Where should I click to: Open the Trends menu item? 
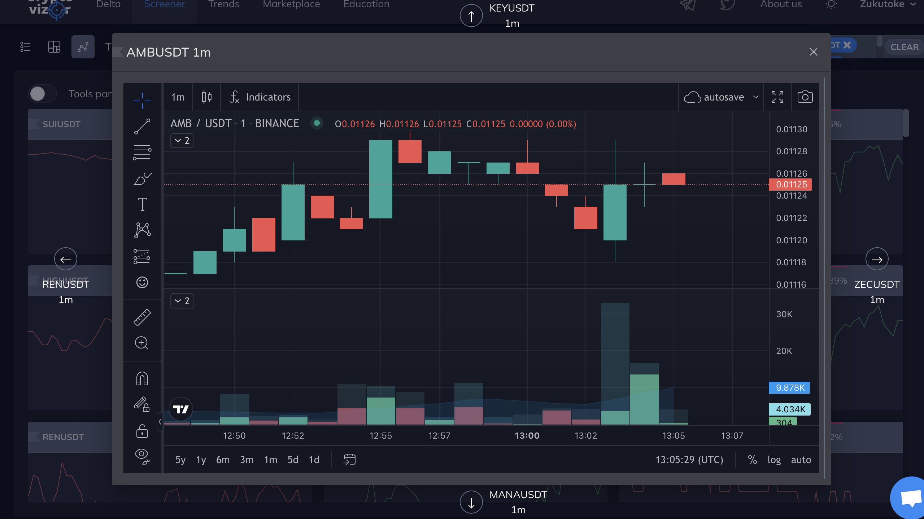tap(224, 5)
